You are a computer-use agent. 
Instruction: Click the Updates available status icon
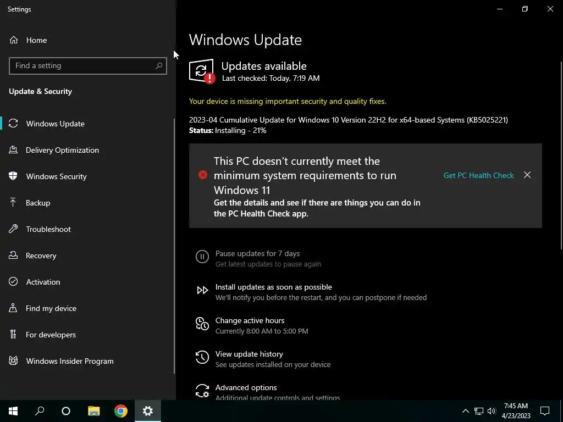click(202, 71)
